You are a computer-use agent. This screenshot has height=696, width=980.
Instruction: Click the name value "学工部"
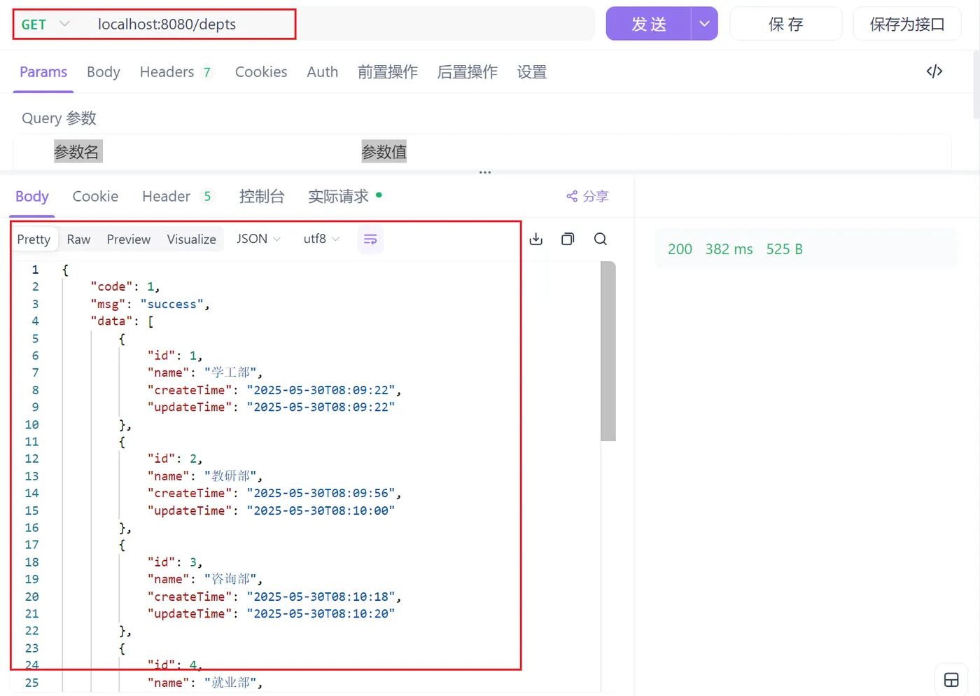(x=230, y=373)
